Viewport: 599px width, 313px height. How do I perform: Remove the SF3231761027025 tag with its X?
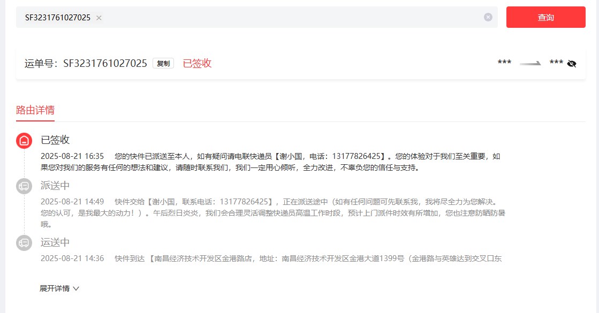pos(99,18)
